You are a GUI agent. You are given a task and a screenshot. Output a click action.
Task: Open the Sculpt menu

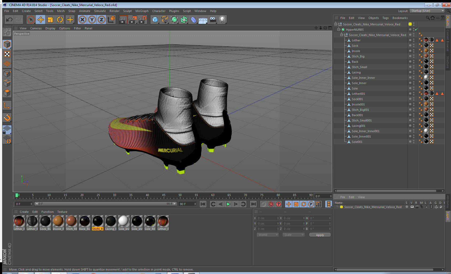(127, 11)
